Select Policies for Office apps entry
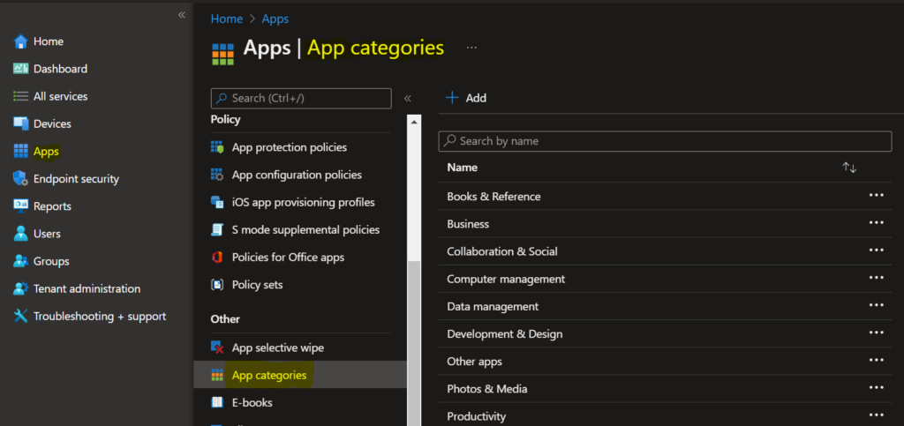Viewport: 904px width, 426px height. 289,258
